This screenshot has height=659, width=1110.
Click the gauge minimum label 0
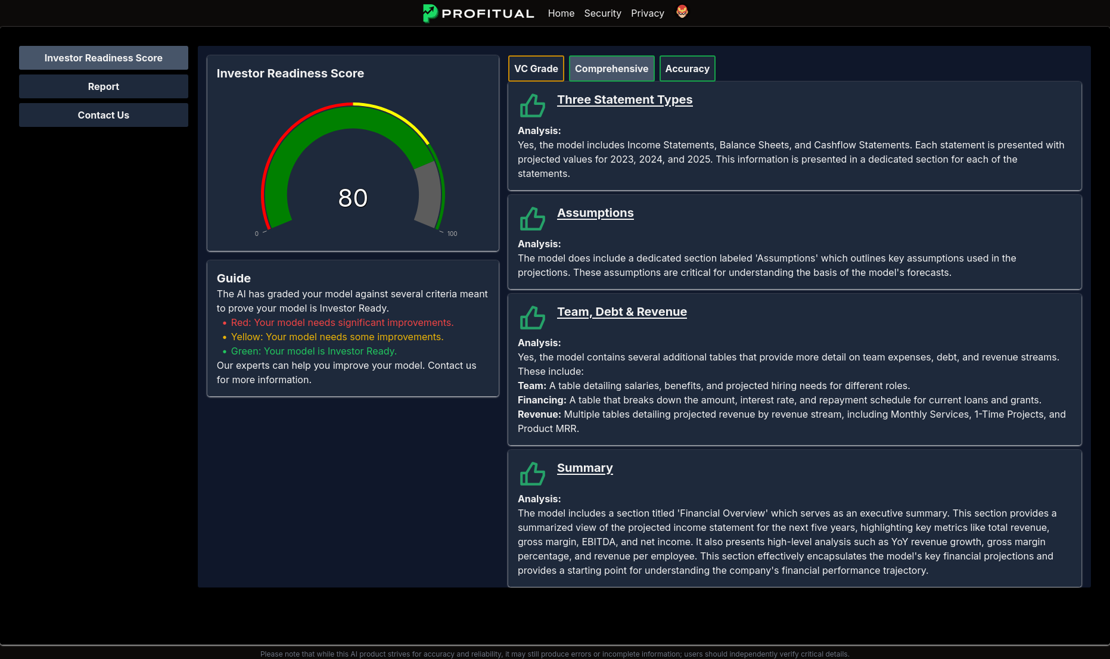tap(257, 234)
